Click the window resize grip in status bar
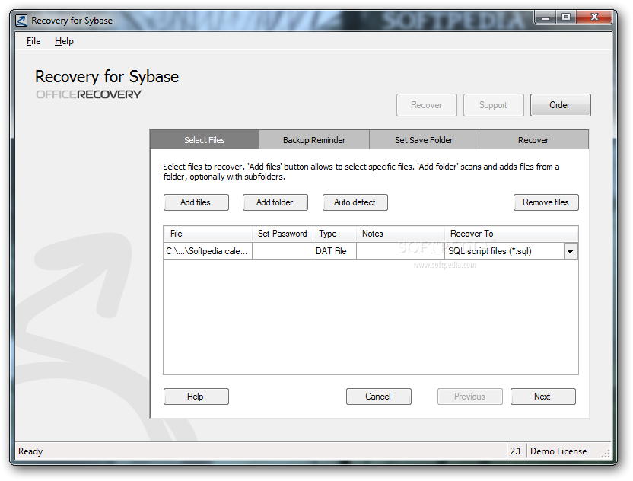Viewport: 633px width, 481px height. (x=606, y=454)
